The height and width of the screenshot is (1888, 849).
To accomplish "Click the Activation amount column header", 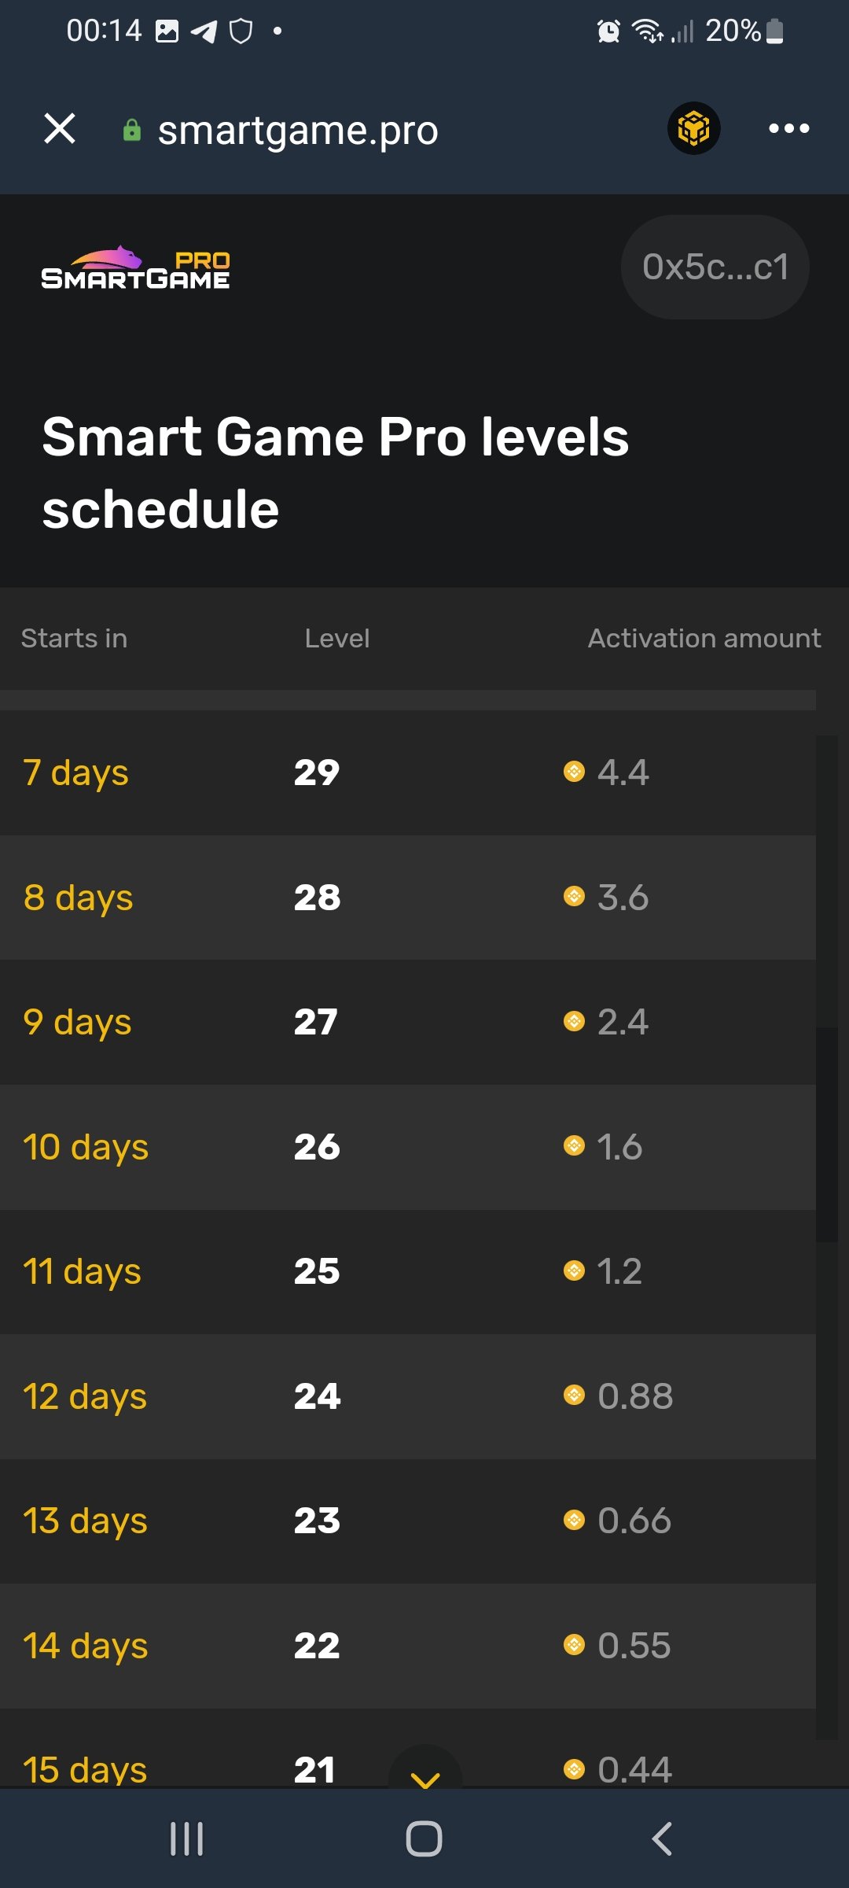I will click(704, 638).
